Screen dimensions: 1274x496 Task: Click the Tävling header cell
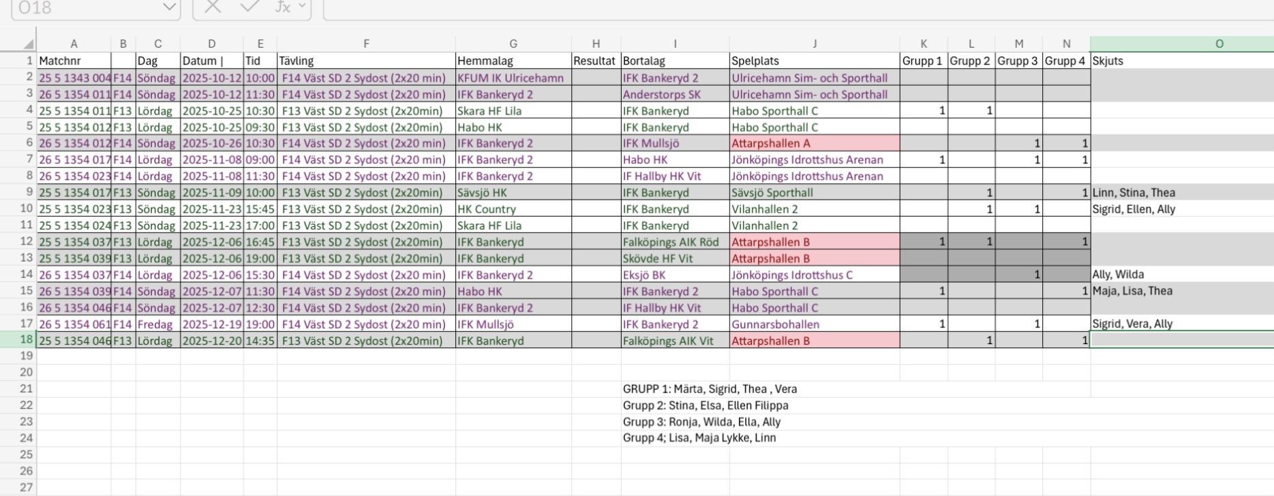pos(366,61)
